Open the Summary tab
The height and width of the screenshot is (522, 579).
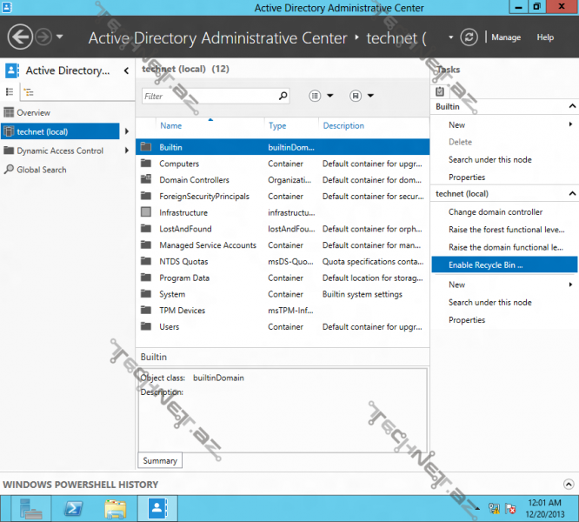[x=160, y=460]
